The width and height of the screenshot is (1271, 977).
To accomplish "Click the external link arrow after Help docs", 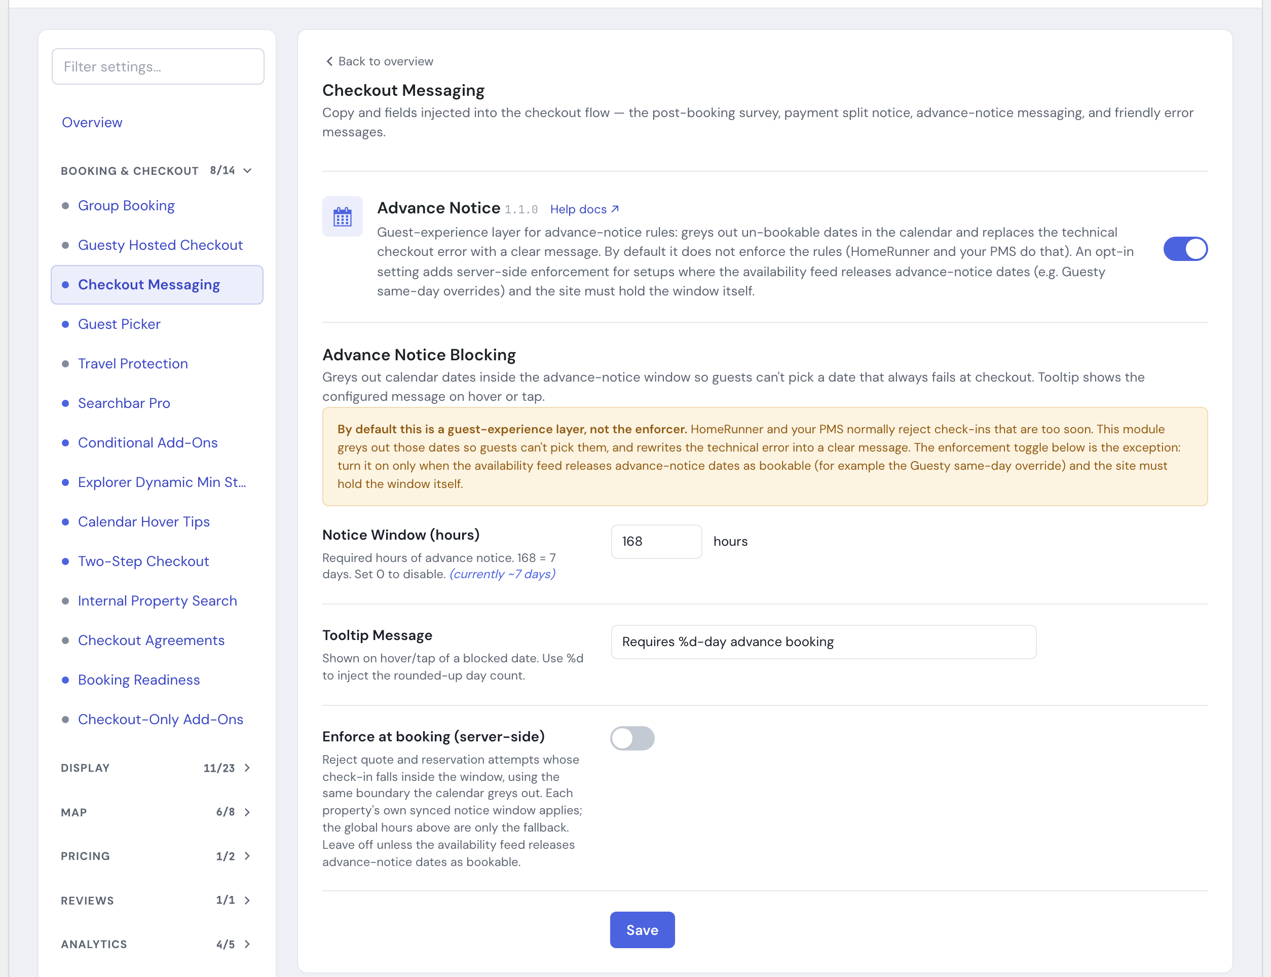I will (x=615, y=209).
